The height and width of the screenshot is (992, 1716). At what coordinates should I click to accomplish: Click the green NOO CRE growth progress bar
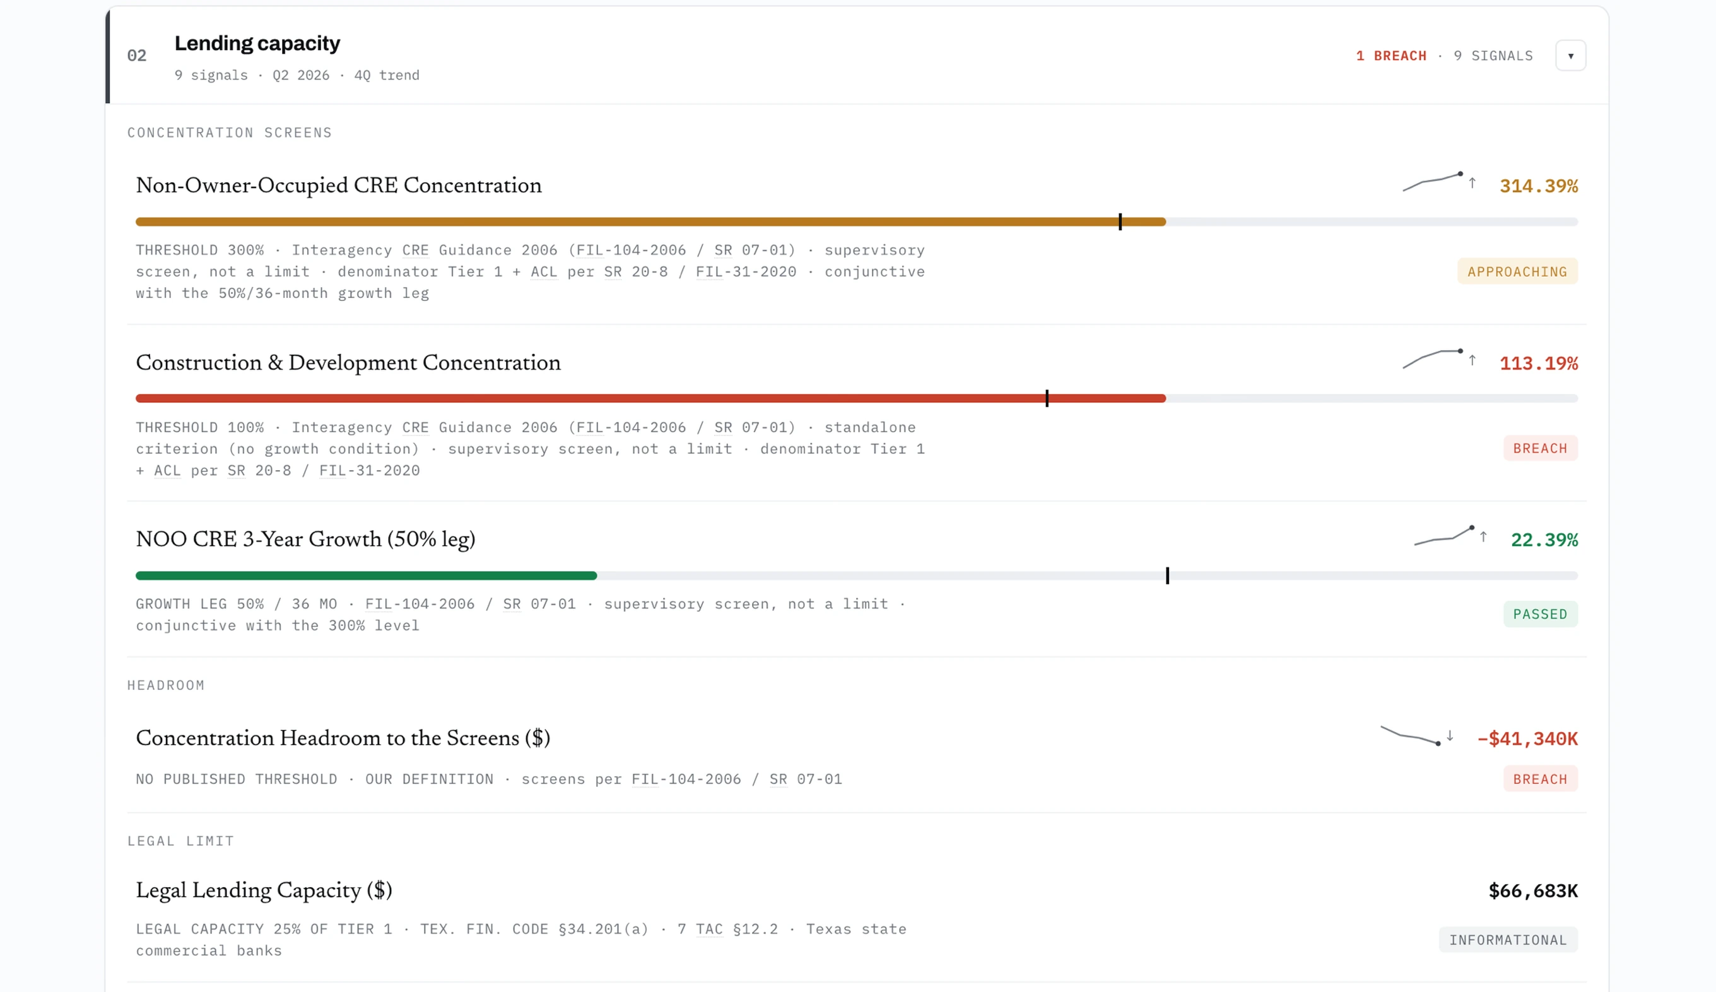[367, 576]
